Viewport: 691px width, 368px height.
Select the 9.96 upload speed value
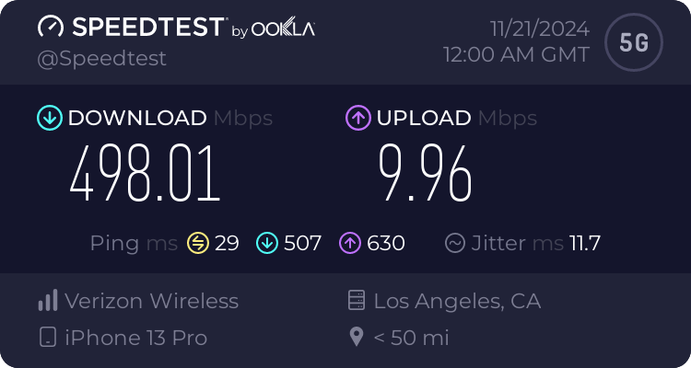[426, 174]
